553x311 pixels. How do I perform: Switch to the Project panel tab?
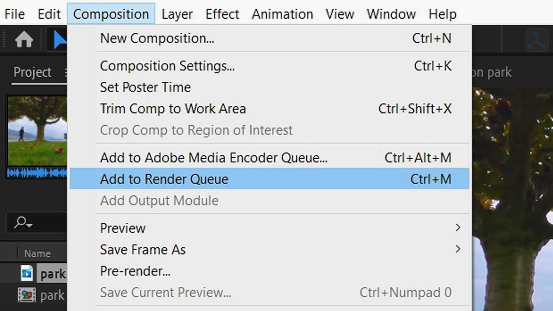[32, 72]
